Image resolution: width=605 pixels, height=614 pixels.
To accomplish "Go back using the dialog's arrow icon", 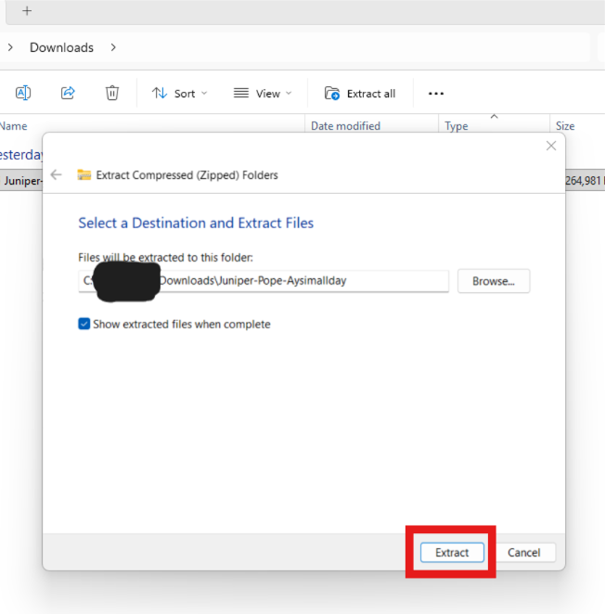I will pos(57,174).
